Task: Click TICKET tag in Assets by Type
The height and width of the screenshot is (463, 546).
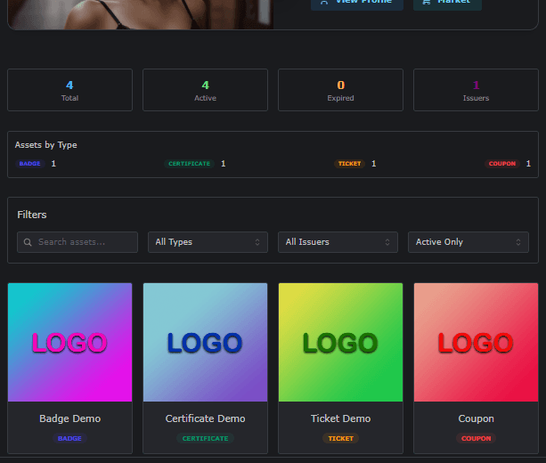Action: [x=350, y=164]
